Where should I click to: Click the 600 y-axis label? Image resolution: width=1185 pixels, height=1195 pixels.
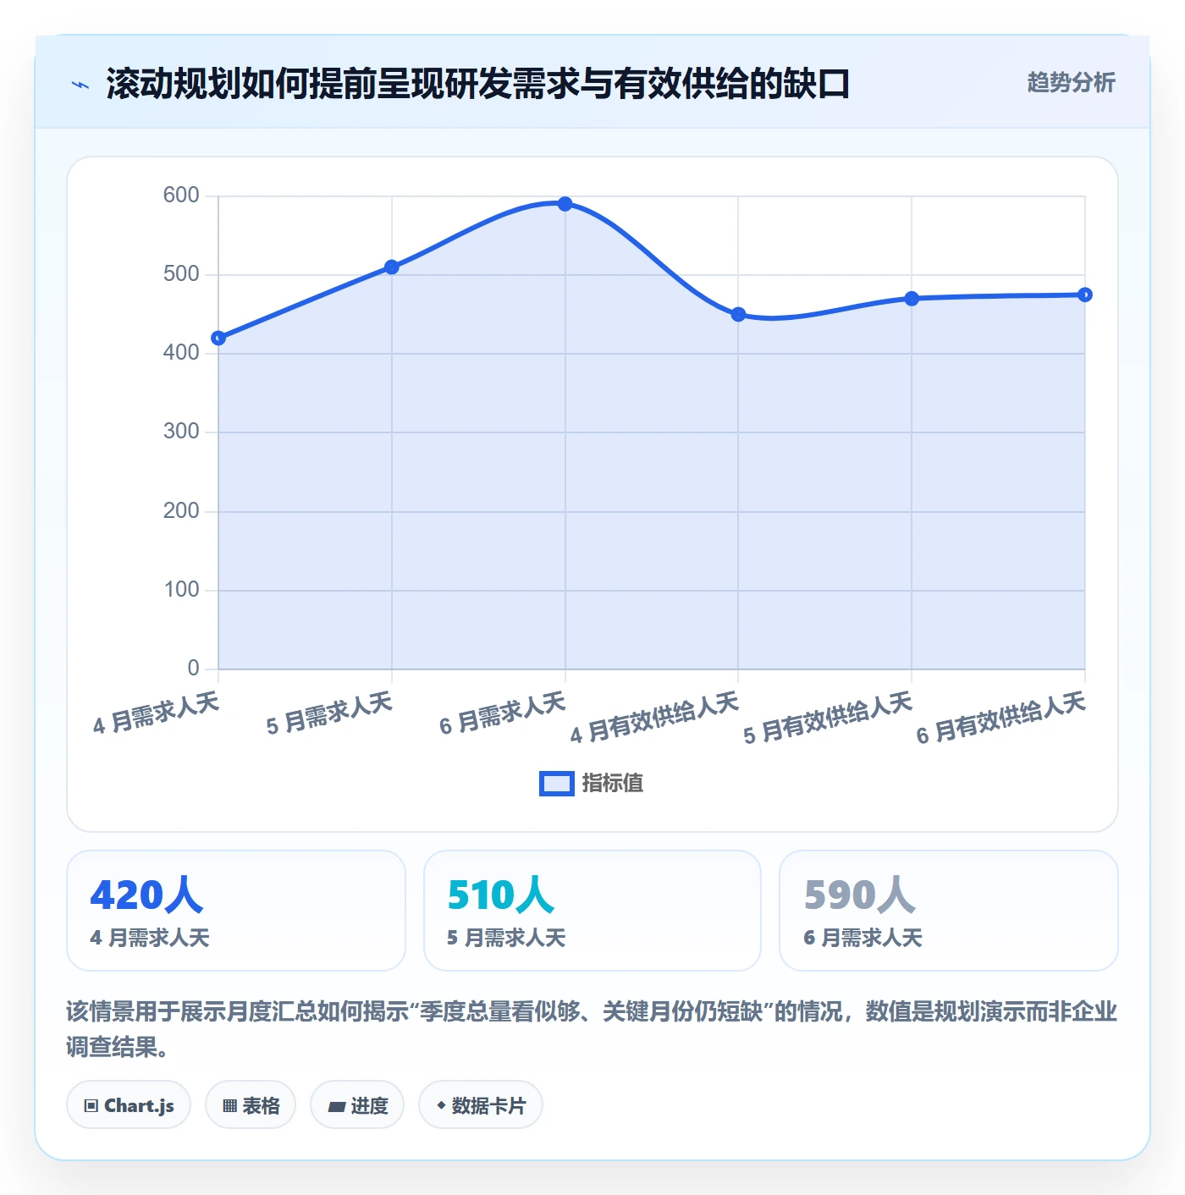click(x=181, y=195)
